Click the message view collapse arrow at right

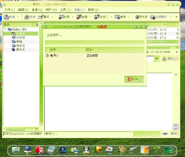(x=176, y=75)
